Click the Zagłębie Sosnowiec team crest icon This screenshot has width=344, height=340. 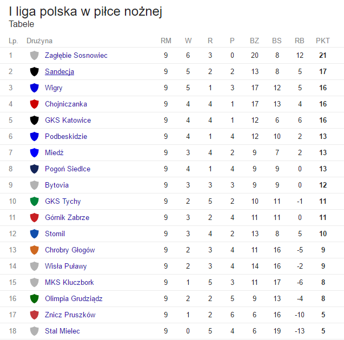[35, 55]
